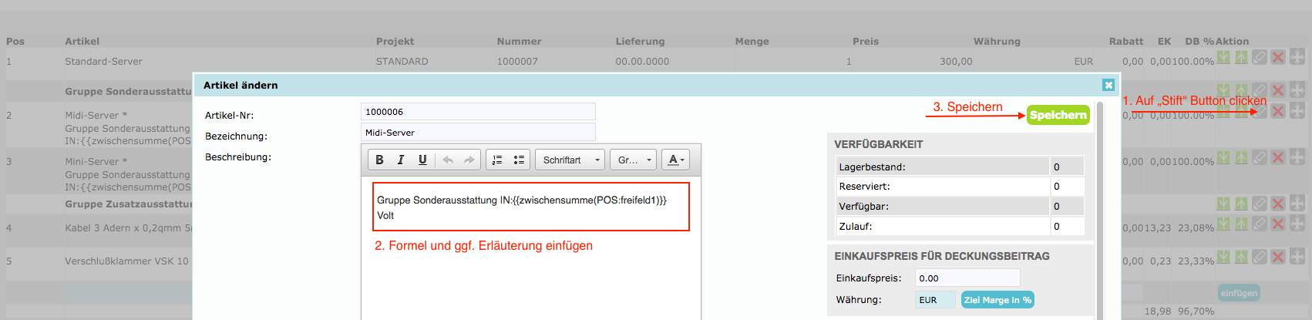Toggle bold formatting in description editor

click(x=379, y=160)
